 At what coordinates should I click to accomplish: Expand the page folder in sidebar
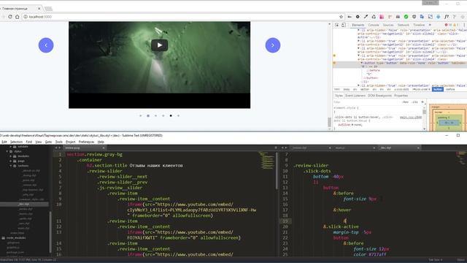point(11,161)
